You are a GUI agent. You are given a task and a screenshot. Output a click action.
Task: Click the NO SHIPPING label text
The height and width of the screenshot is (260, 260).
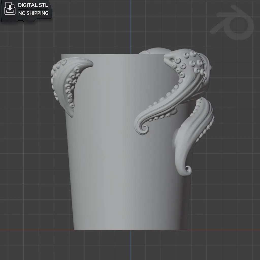(x=33, y=13)
